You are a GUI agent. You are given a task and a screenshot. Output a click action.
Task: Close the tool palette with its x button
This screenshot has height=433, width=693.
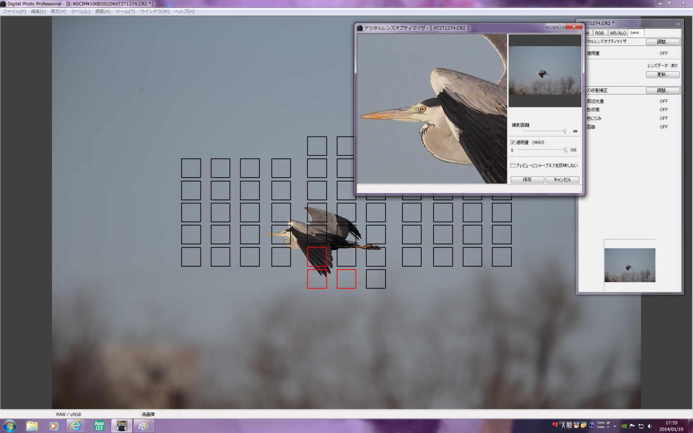pyautogui.click(x=678, y=24)
